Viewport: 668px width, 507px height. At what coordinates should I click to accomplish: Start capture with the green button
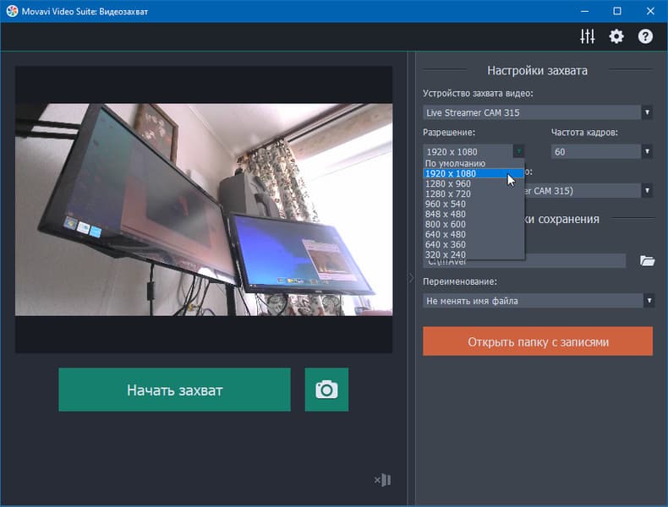[175, 390]
